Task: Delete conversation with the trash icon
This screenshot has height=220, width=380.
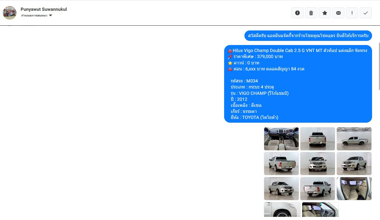Action: coord(311,13)
